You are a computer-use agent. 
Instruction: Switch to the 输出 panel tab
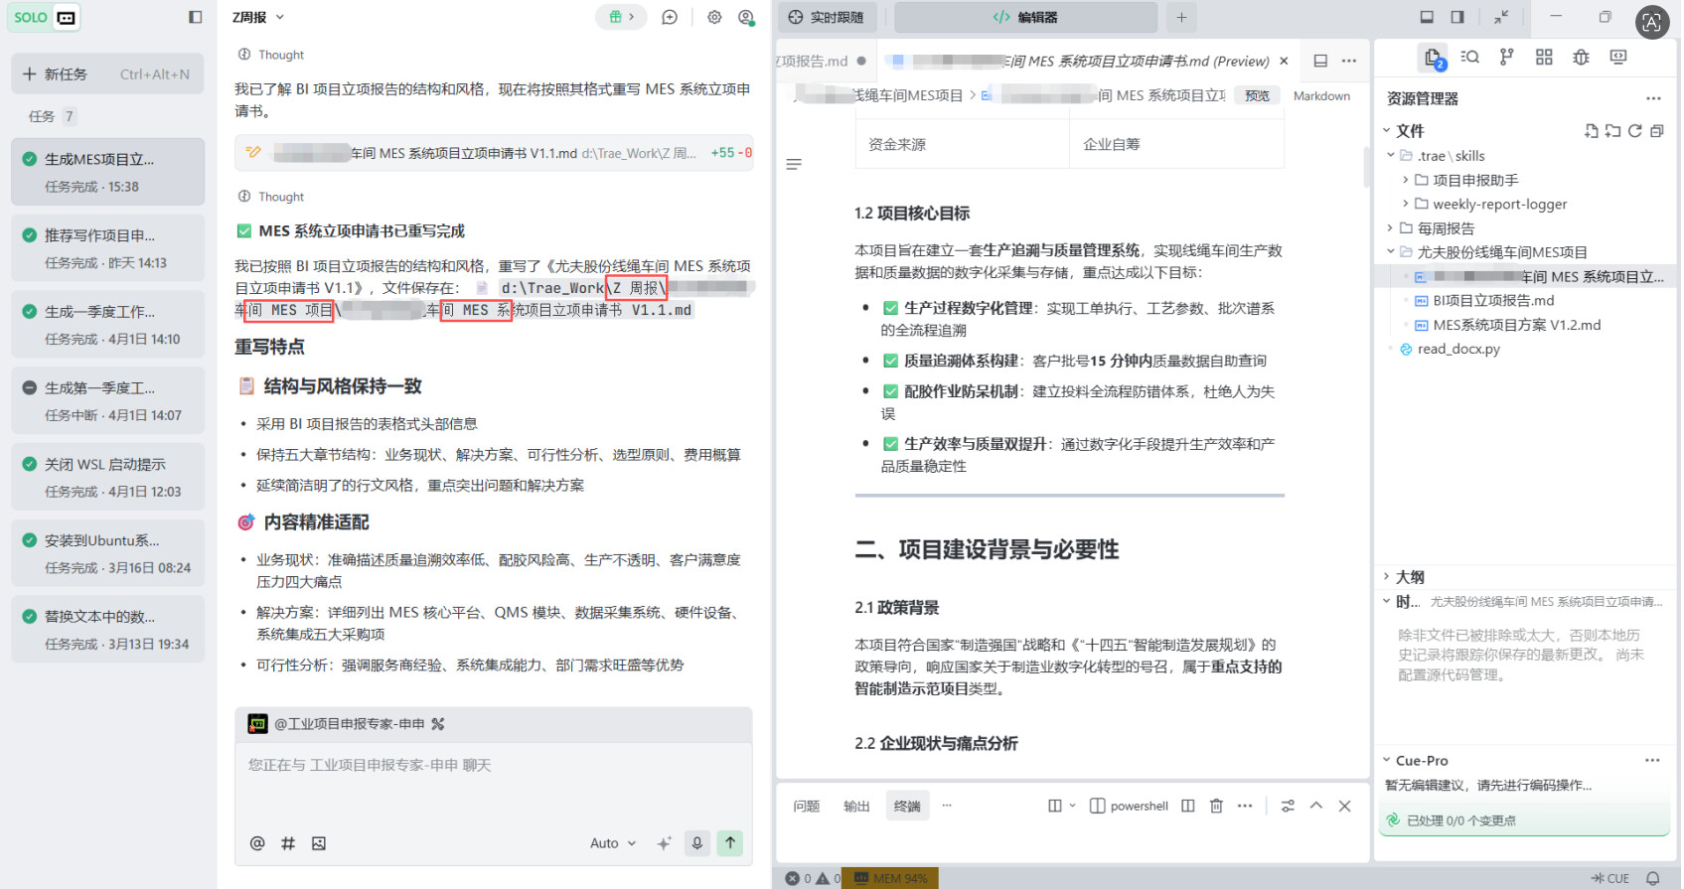point(856,807)
